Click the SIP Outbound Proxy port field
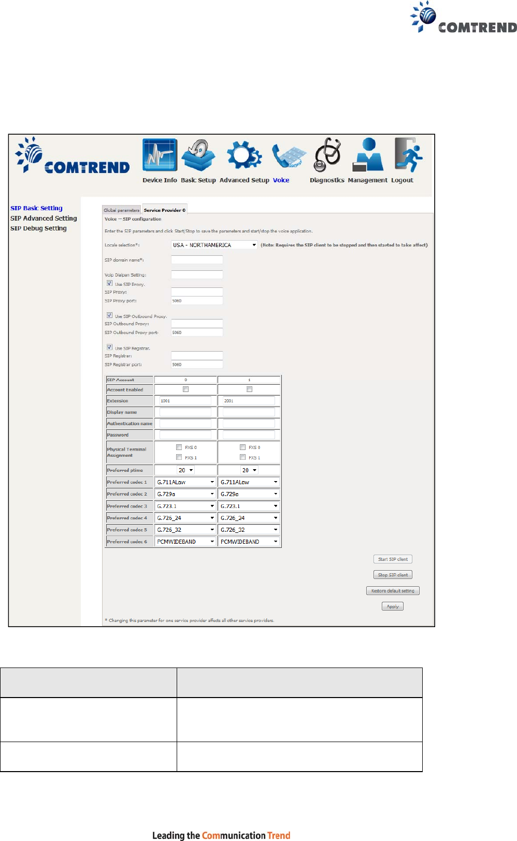 coord(197,332)
